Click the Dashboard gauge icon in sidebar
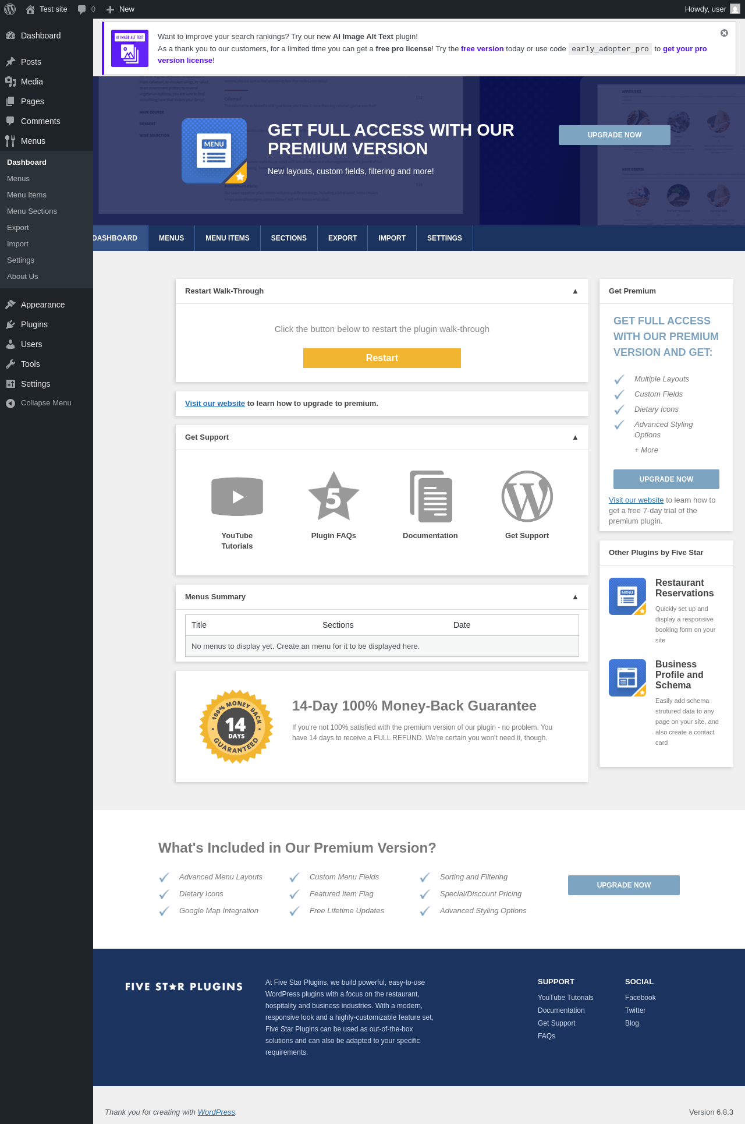Image resolution: width=745 pixels, height=1124 pixels. [x=10, y=36]
